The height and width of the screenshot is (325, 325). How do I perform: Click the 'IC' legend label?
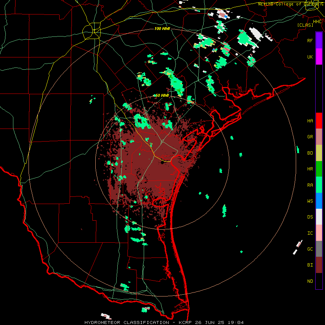coord(310,233)
